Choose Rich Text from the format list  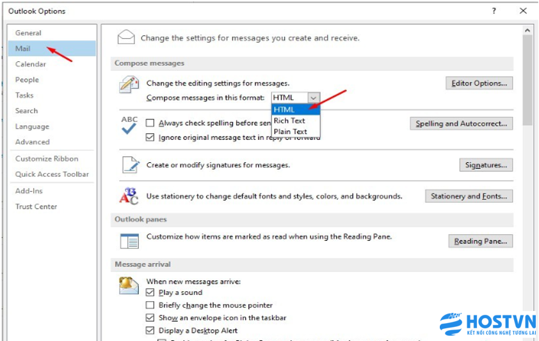[289, 121]
